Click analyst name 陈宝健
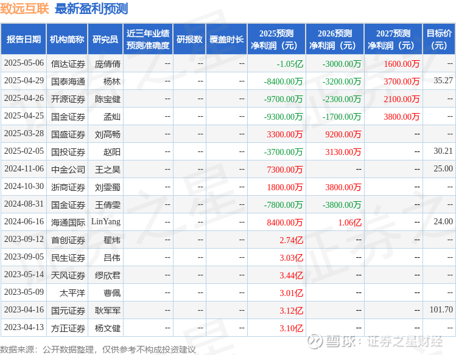The image size is (456, 355). (107, 99)
